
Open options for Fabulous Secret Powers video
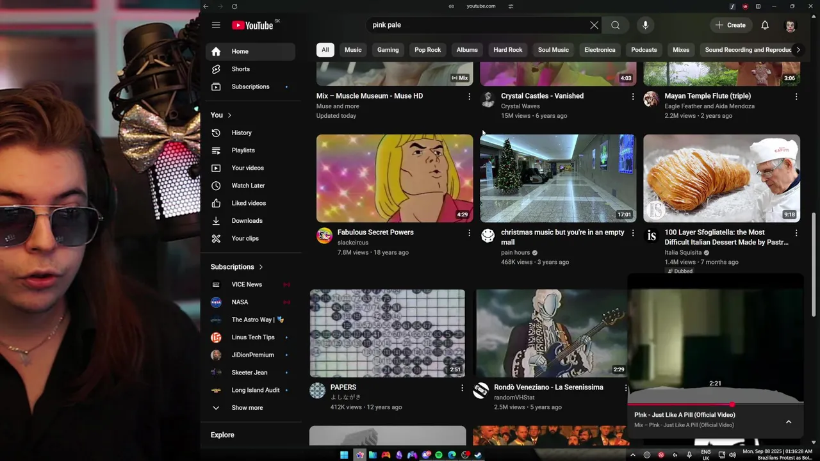click(x=469, y=233)
